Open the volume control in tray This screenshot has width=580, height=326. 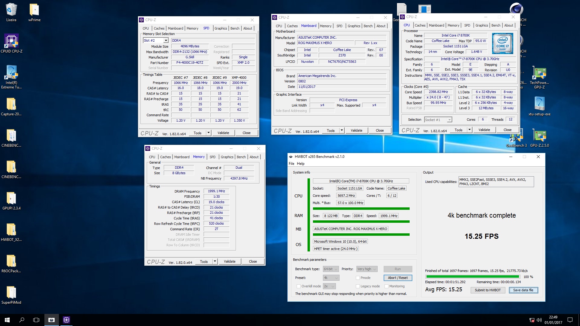pos(539,320)
